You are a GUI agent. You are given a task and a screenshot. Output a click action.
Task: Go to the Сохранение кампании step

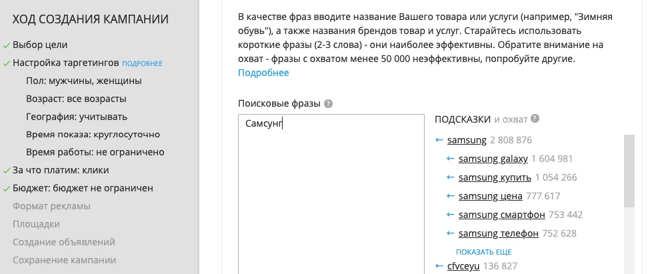tap(64, 260)
